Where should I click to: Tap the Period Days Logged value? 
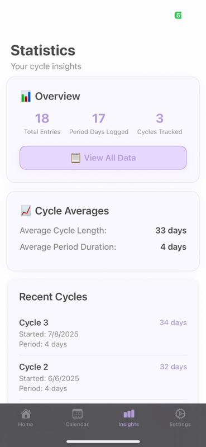(99, 118)
